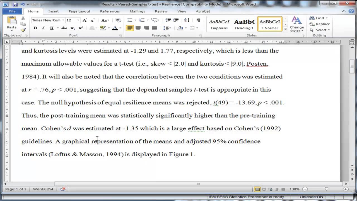Screen dimensions: 357x201
Task: Apply strikethrough formatting
Action: [64, 28]
